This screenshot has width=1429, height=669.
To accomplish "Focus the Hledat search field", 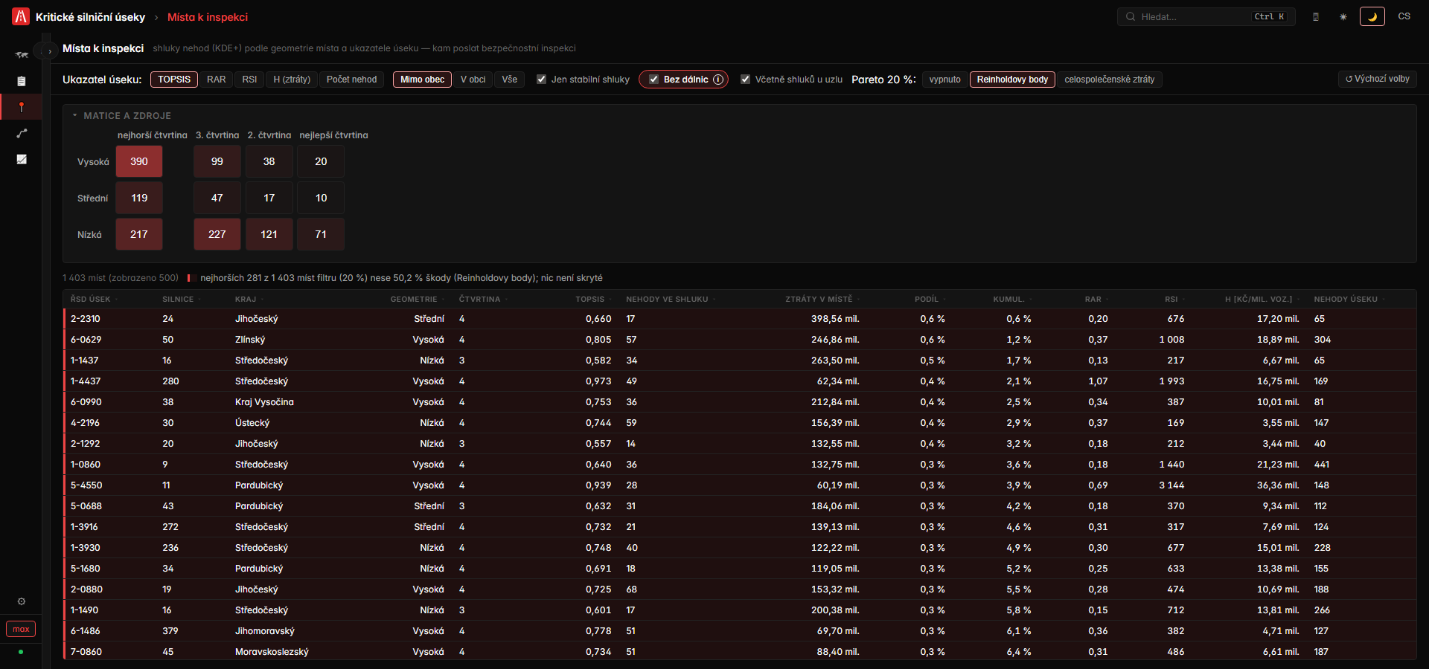I will click(x=1206, y=16).
